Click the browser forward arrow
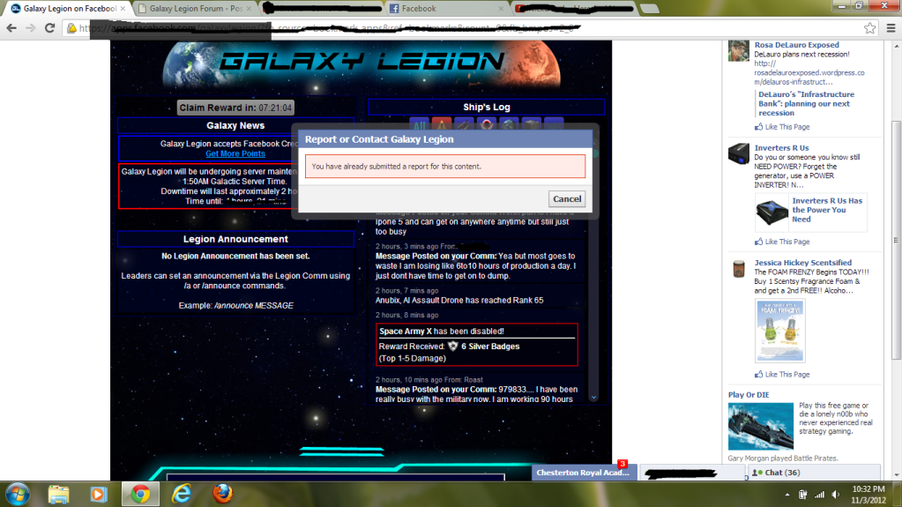Viewport: 902px width, 507px height. click(x=31, y=27)
